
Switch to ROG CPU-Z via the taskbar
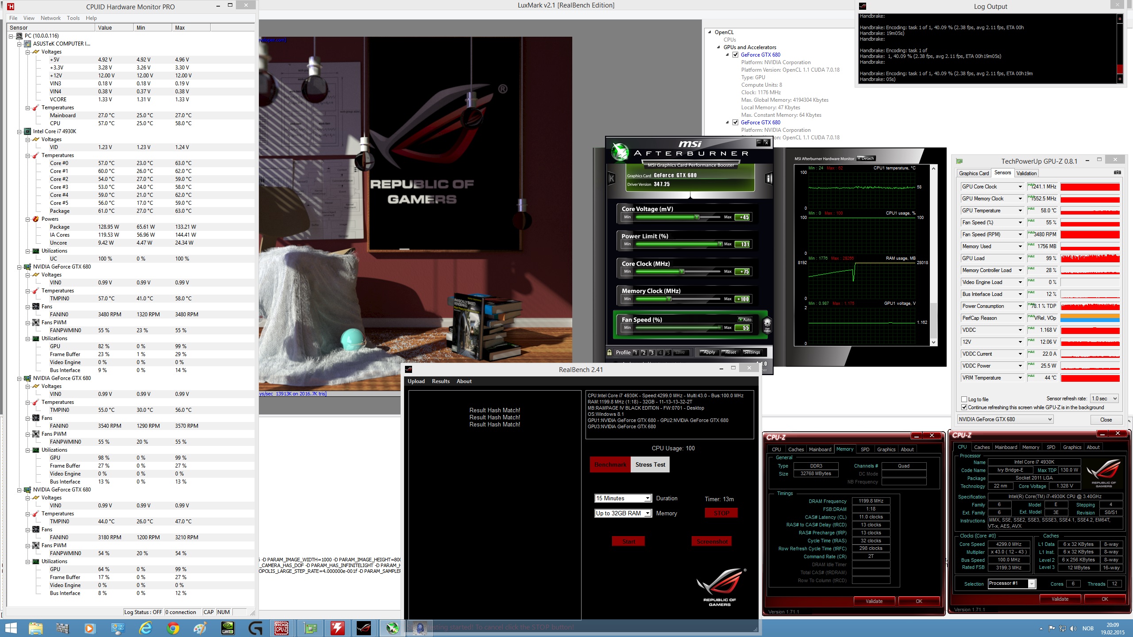[281, 628]
